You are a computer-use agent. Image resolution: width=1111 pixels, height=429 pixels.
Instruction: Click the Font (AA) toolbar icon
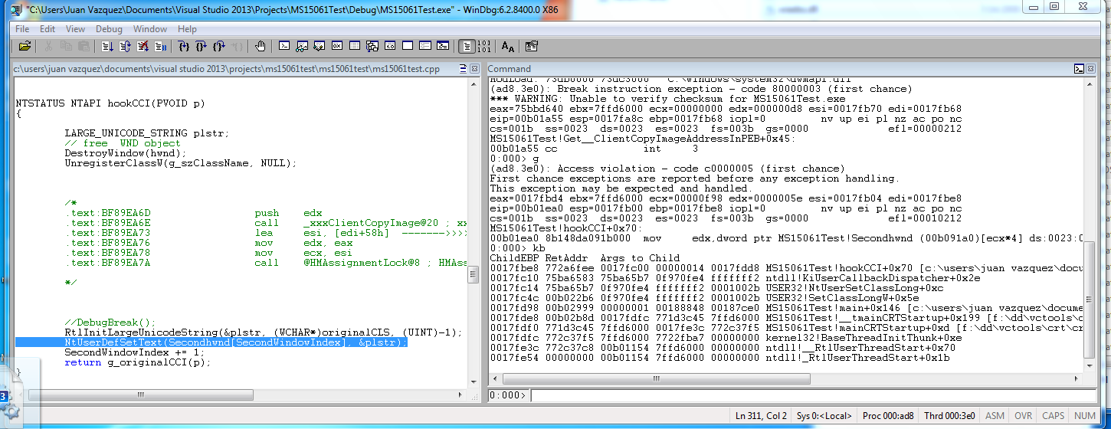coord(508,47)
